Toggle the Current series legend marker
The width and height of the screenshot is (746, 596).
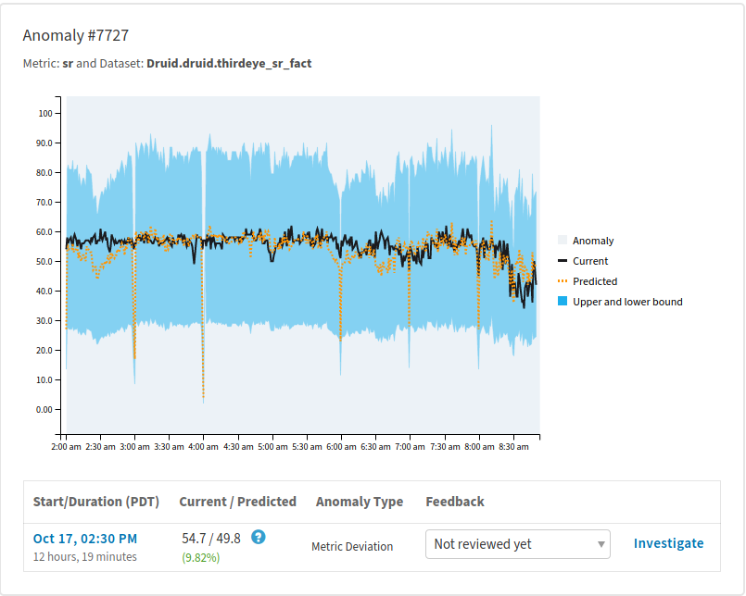pyautogui.click(x=563, y=260)
